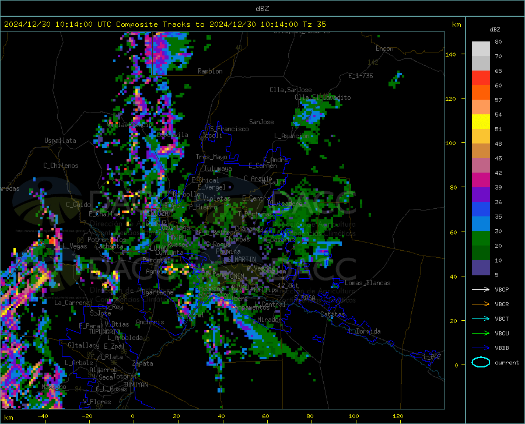Image resolution: width=525 pixels, height=424 pixels.
Task: Click the 'VBCR' legend label
Action: [x=502, y=304]
